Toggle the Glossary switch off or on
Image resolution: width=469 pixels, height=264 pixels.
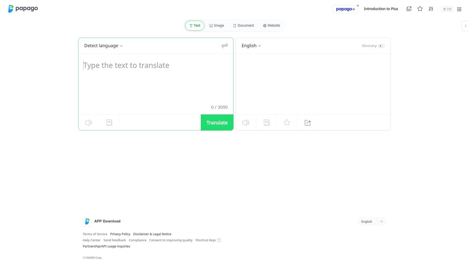pyautogui.click(x=381, y=45)
